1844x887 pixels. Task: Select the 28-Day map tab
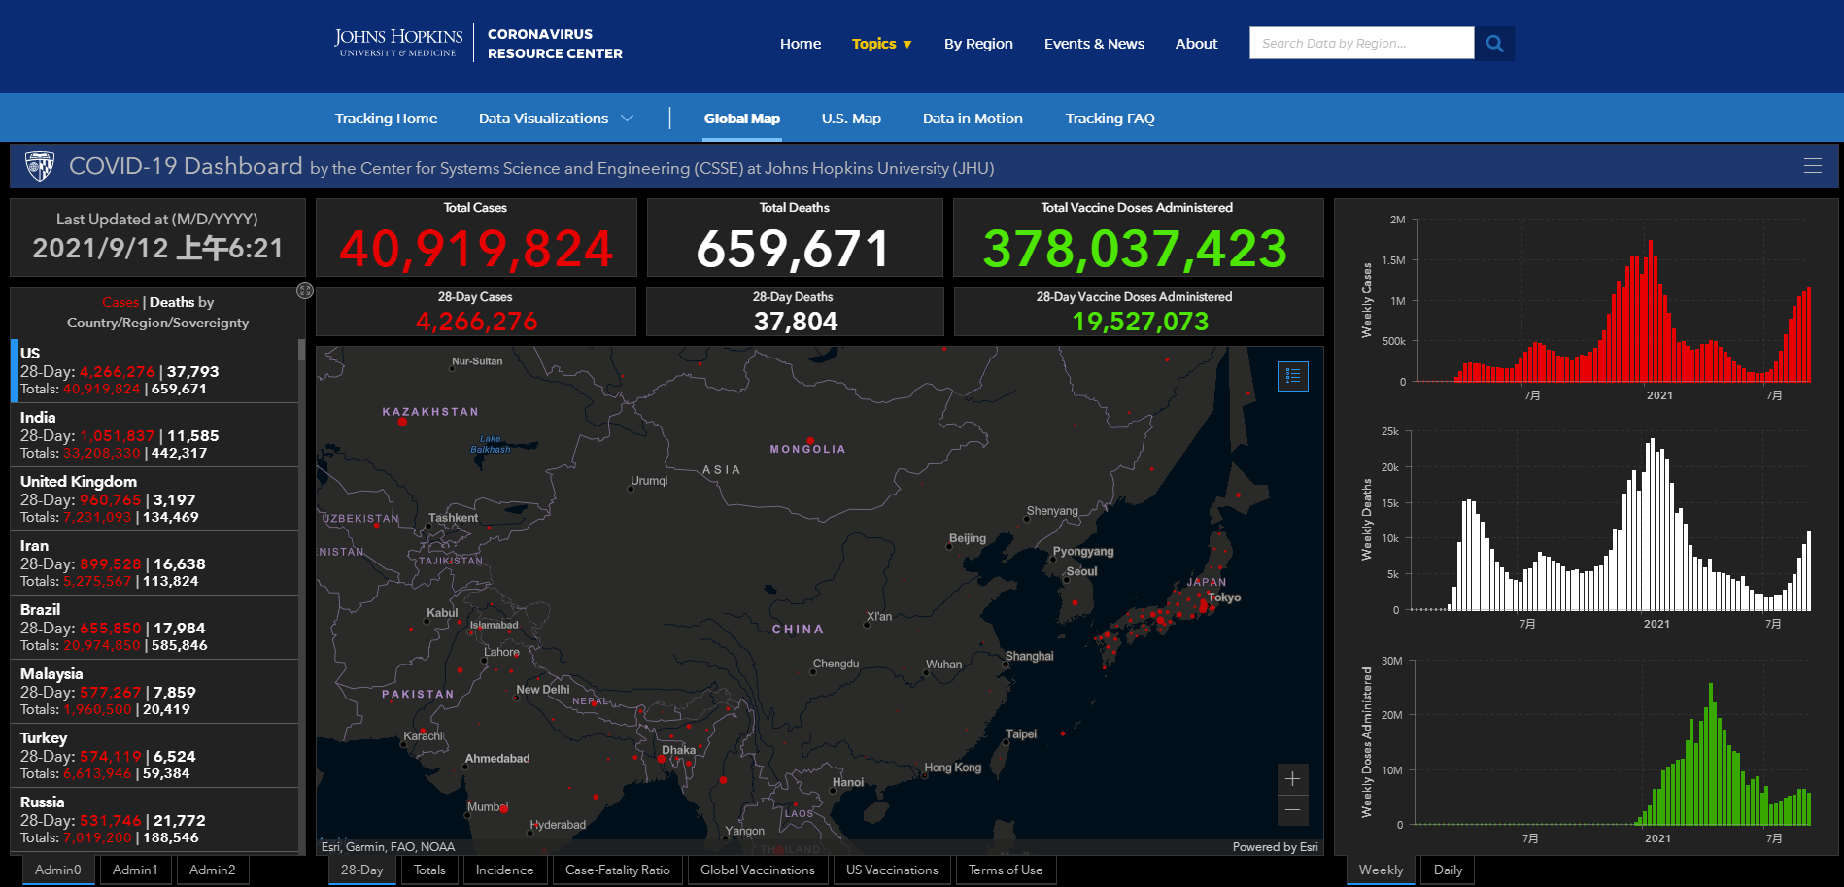(362, 870)
